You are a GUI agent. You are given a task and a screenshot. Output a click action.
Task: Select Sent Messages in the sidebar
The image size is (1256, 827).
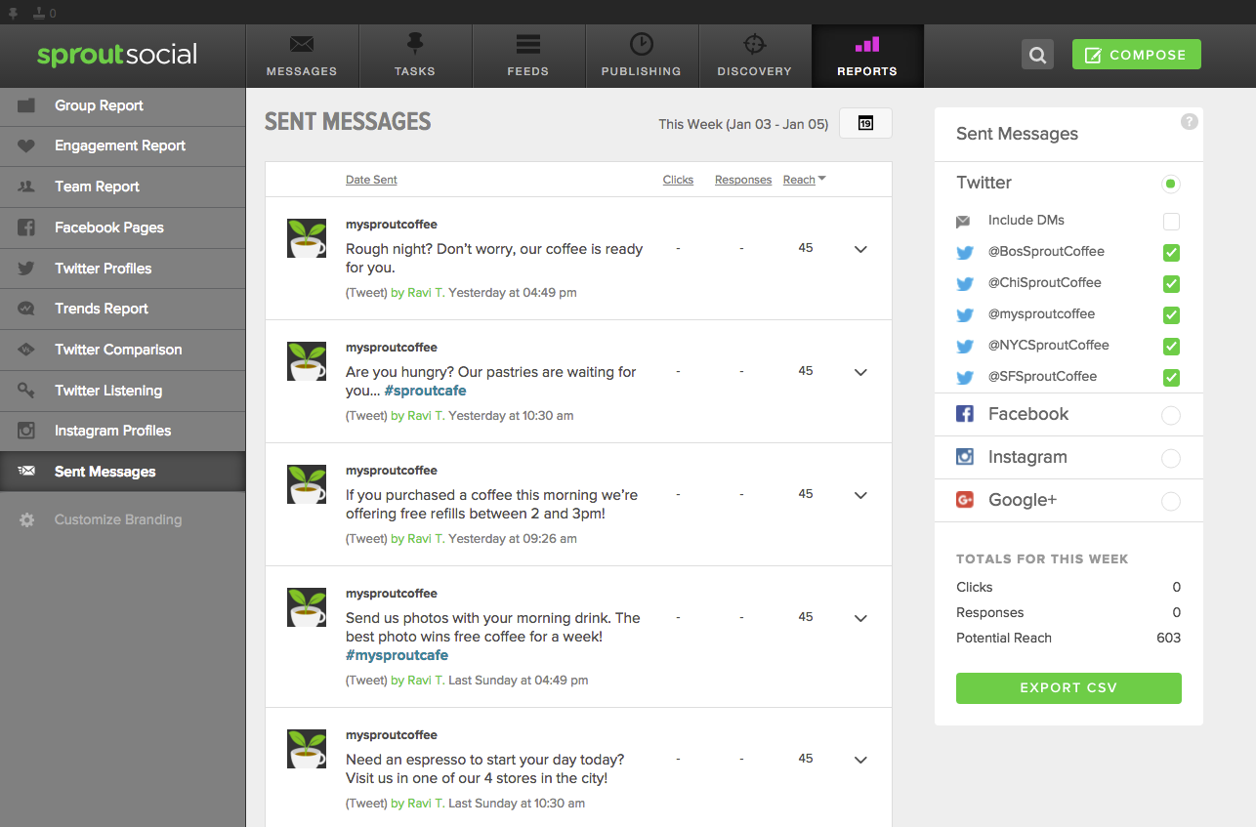(x=122, y=472)
